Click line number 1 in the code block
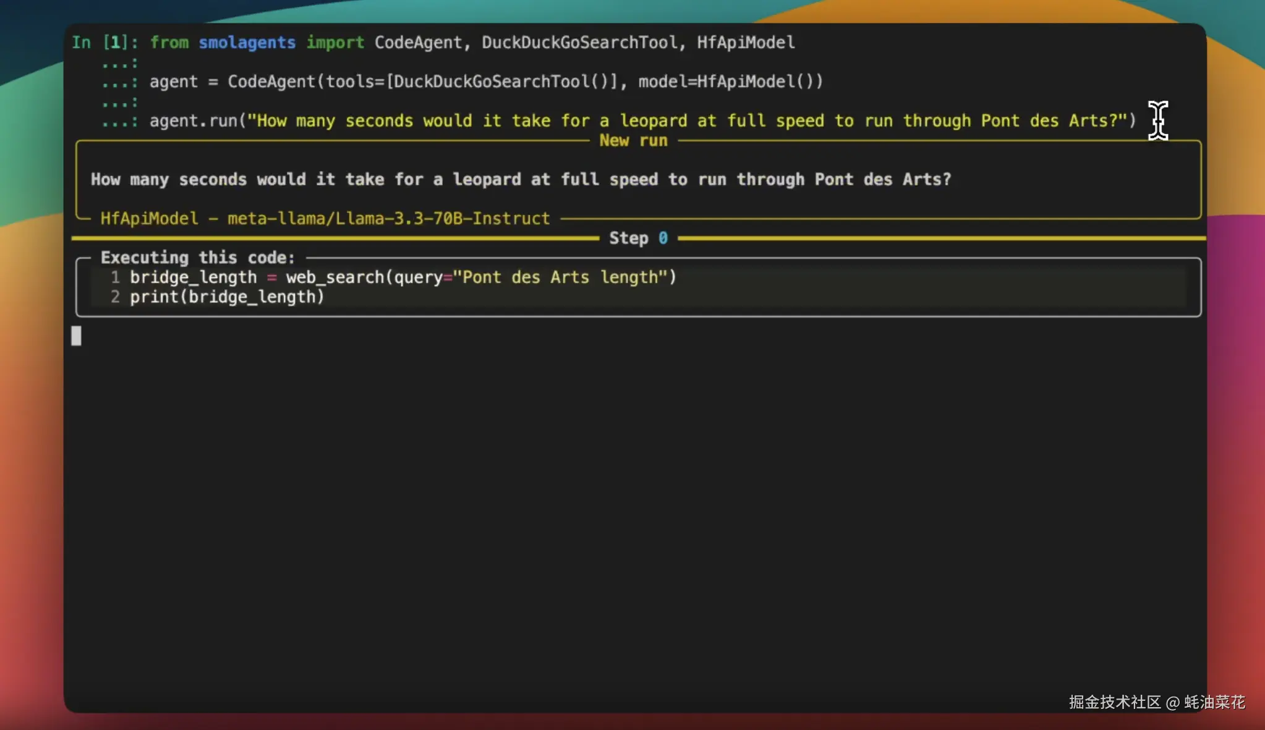The height and width of the screenshot is (730, 1265). click(115, 277)
